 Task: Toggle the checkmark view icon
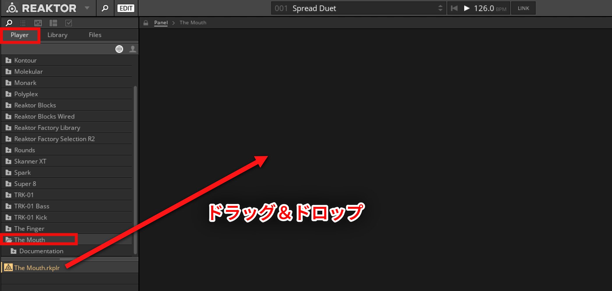(69, 23)
